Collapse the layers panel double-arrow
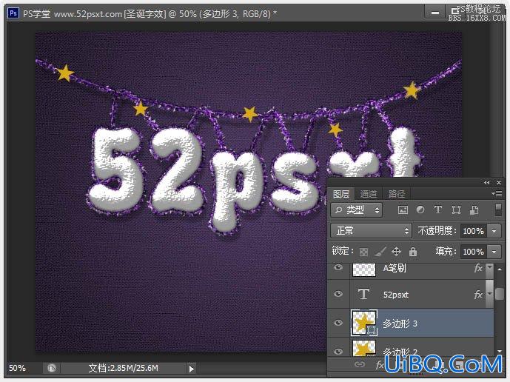This screenshot has width=510, height=382. point(486,183)
